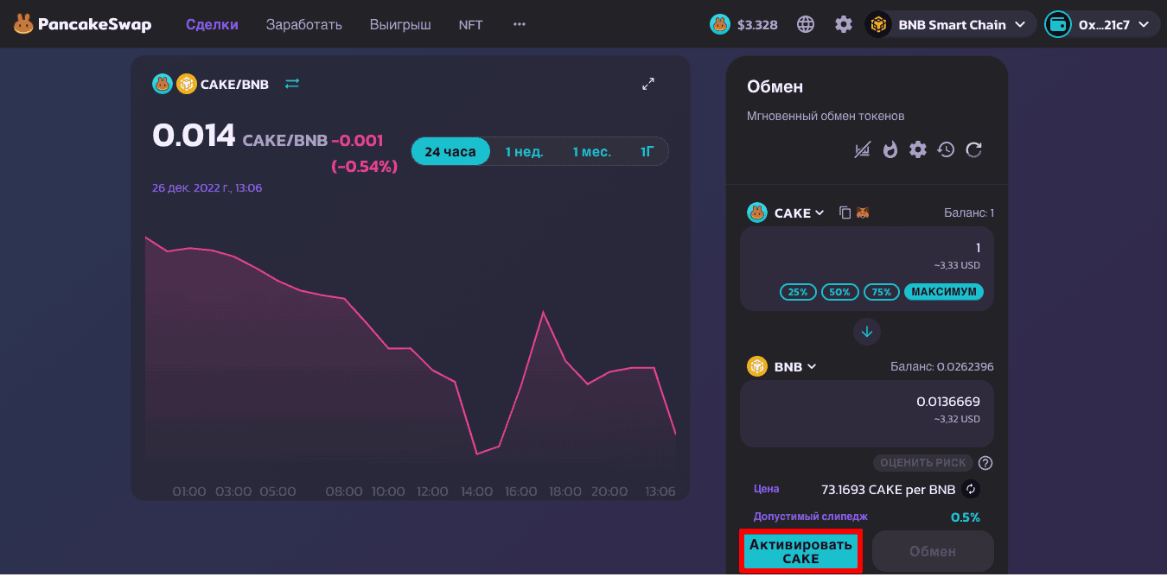1167x577 pixels.
Task: Click the wallet icon in header
Action: 1058,24
